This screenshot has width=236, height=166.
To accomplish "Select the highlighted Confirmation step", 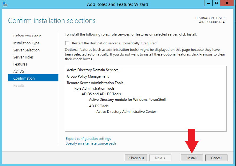I will tap(24, 78).
